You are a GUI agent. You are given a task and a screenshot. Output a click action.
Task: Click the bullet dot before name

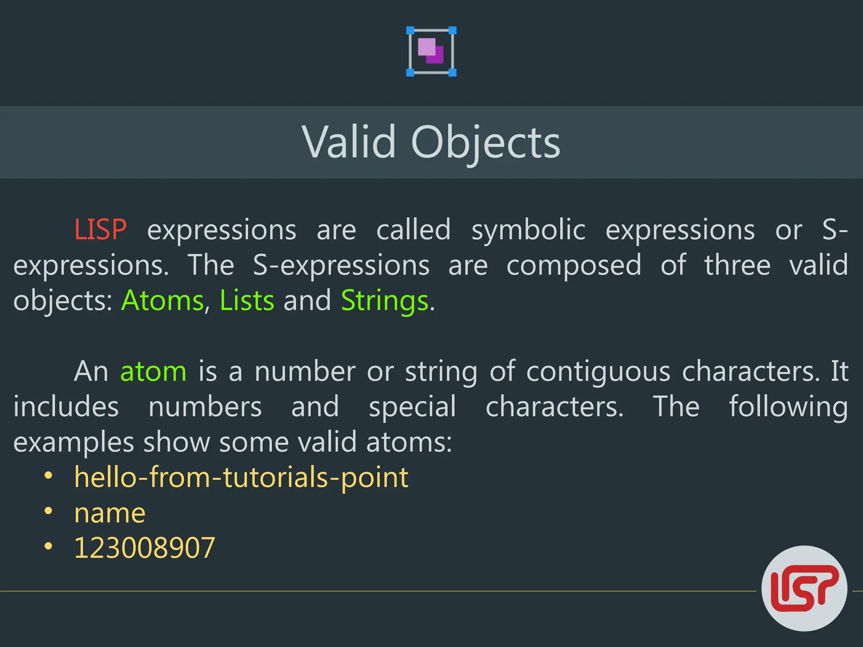click(48, 511)
